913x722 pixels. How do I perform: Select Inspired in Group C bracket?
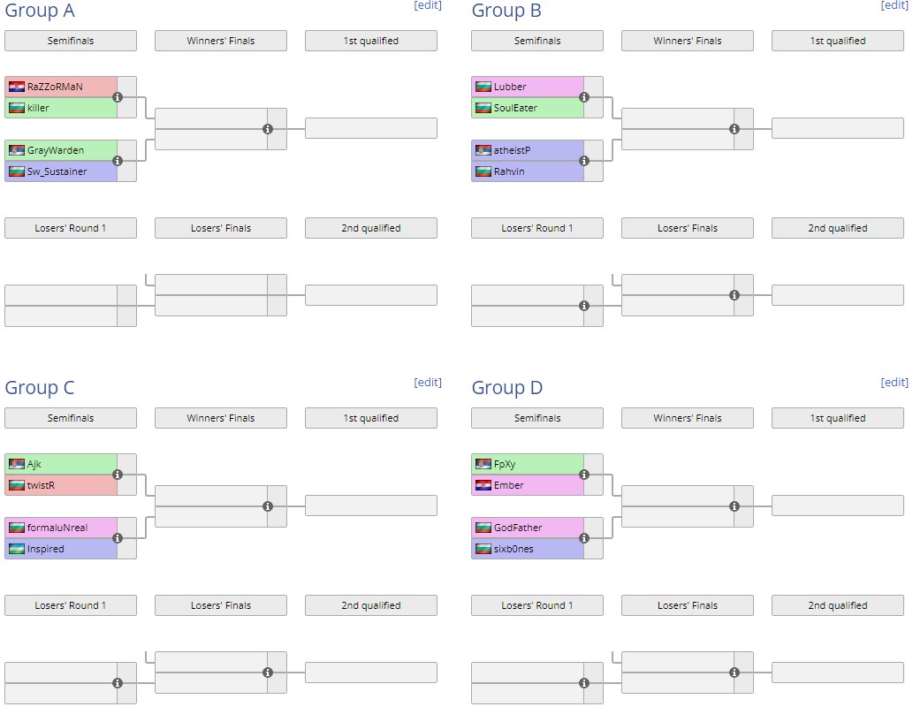(x=45, y=549)
